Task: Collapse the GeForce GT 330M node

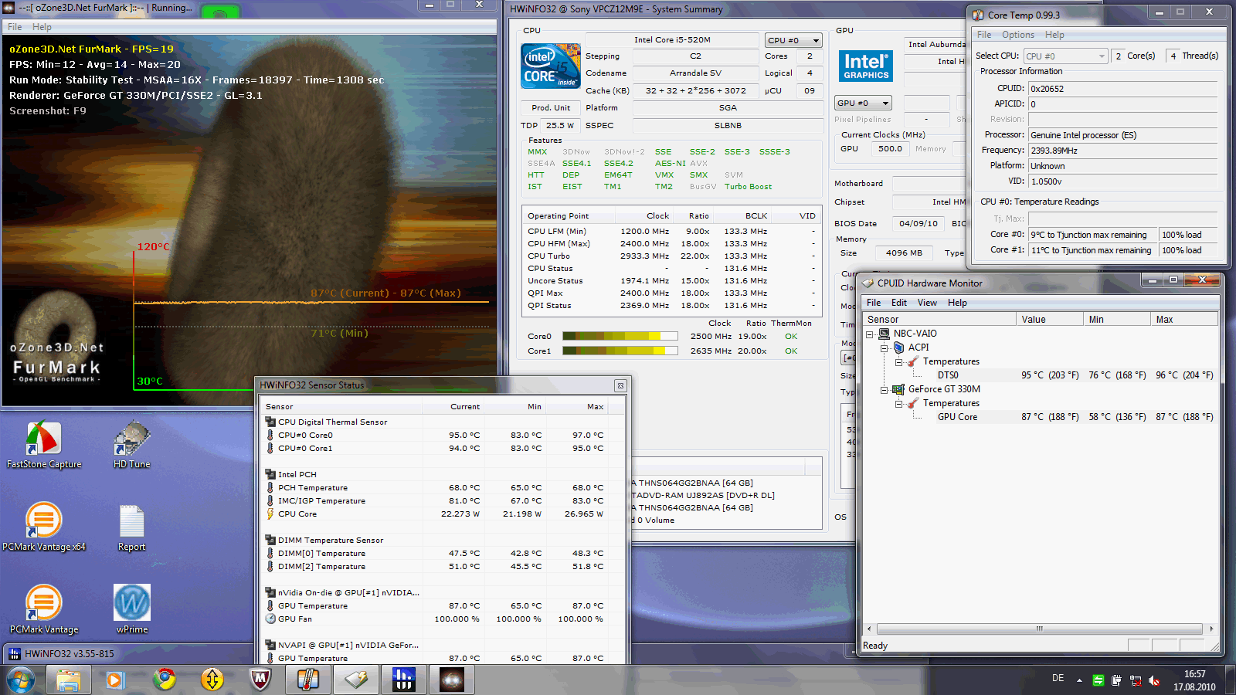Action: (885, 390)
